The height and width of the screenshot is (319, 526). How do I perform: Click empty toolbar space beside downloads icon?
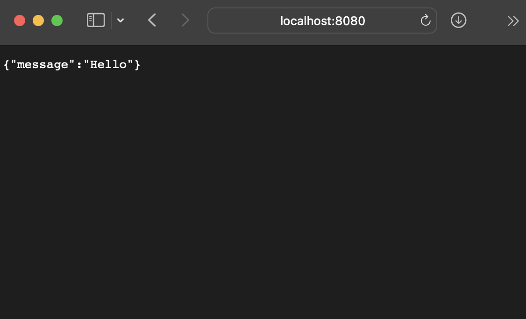pos(486,21)
